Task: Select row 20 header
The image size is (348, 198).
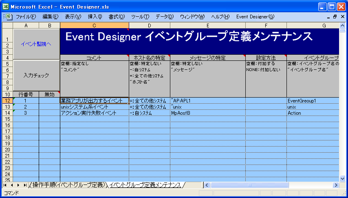Action: click(8, 149)
